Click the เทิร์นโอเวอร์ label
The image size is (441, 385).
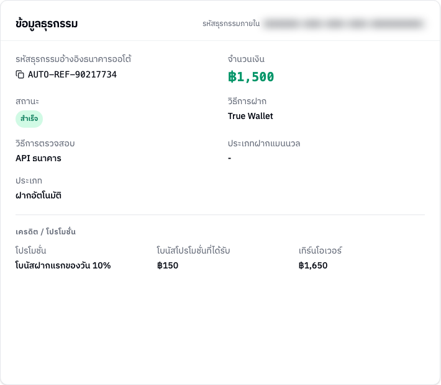(321, 250)
